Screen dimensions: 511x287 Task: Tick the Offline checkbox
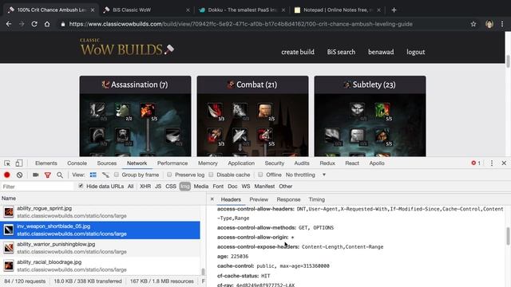[260, 175]
